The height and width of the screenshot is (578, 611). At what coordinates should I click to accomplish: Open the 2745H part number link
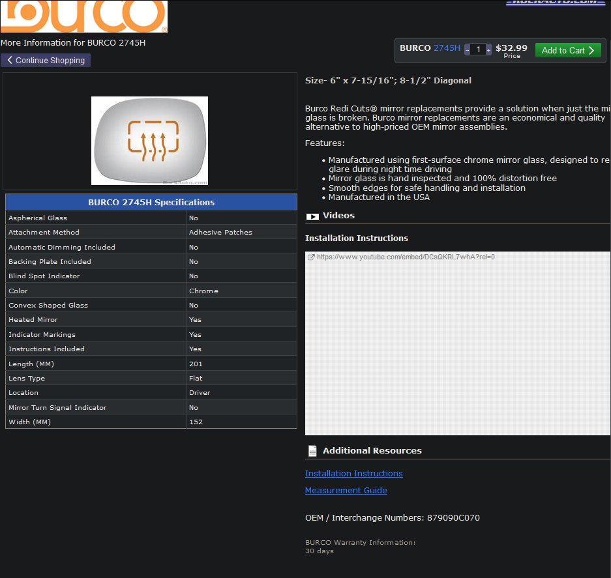pos(447,48)
